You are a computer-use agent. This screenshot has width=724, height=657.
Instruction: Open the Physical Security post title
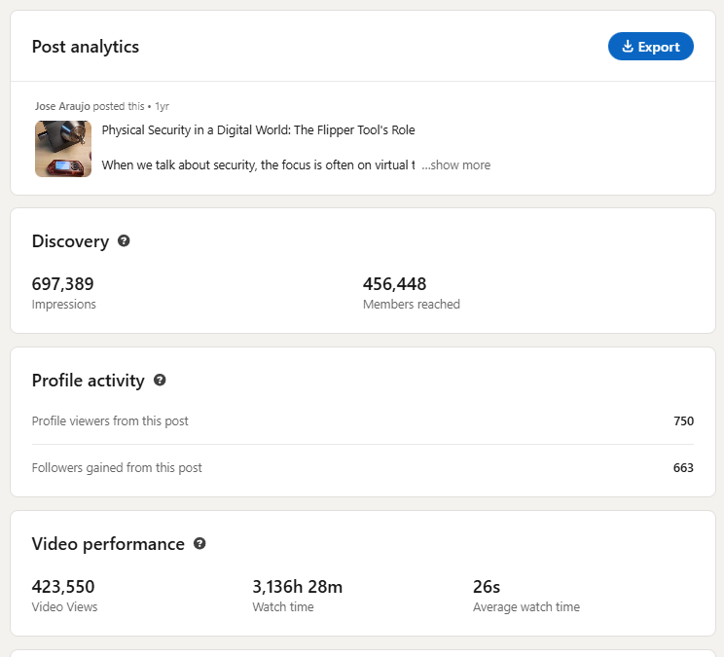(258, 130)
